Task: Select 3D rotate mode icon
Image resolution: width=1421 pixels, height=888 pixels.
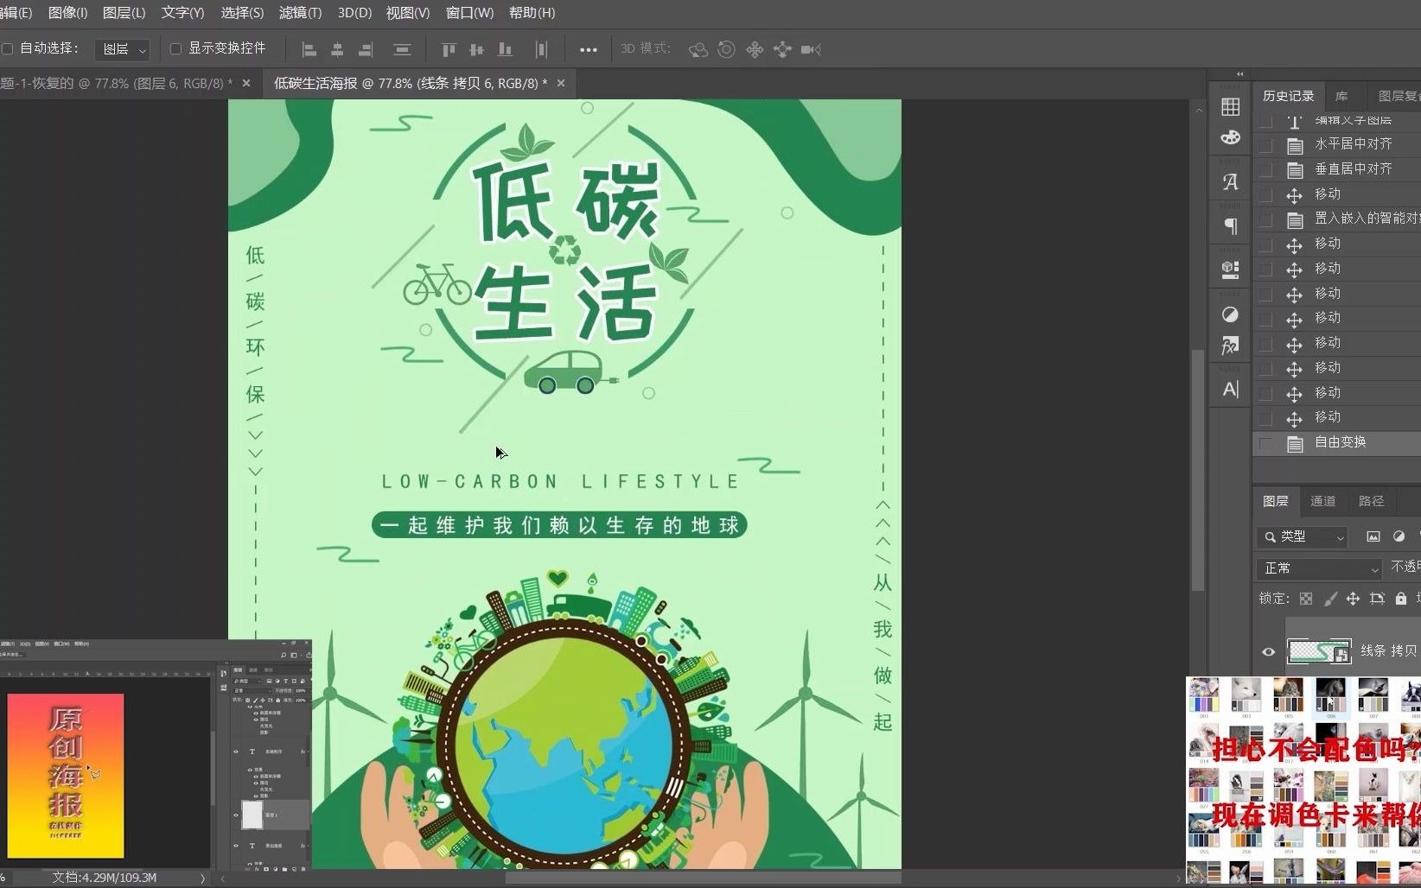Action: click(698, 50)
